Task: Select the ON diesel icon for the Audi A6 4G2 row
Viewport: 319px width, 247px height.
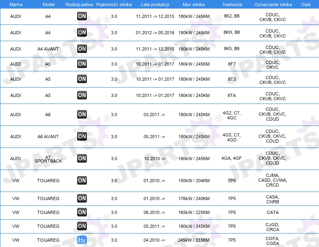Action: pos(82,114)
